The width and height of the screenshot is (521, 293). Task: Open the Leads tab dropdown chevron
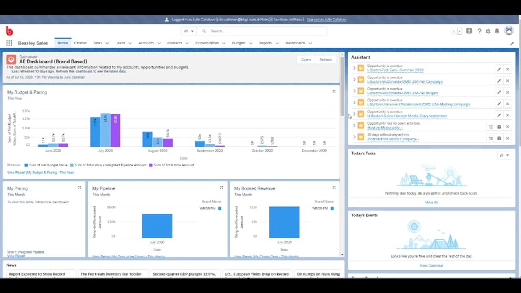pos(130,43)
